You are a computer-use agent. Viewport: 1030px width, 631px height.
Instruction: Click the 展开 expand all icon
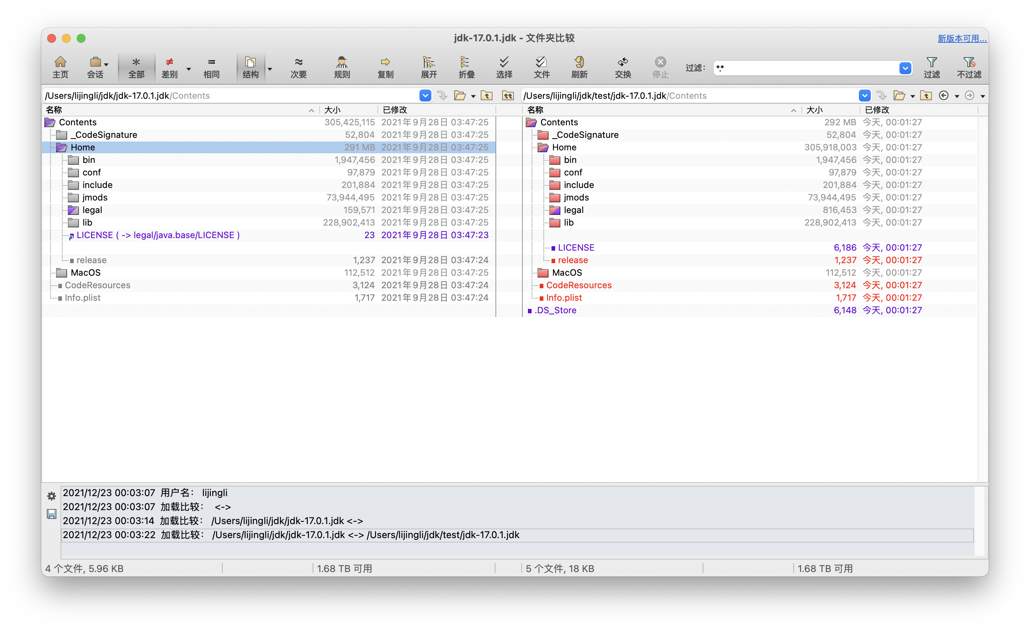(428, 67)
